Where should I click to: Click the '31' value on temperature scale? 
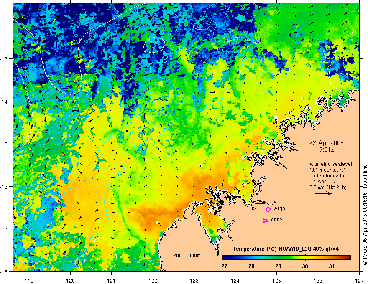(331, 266)
